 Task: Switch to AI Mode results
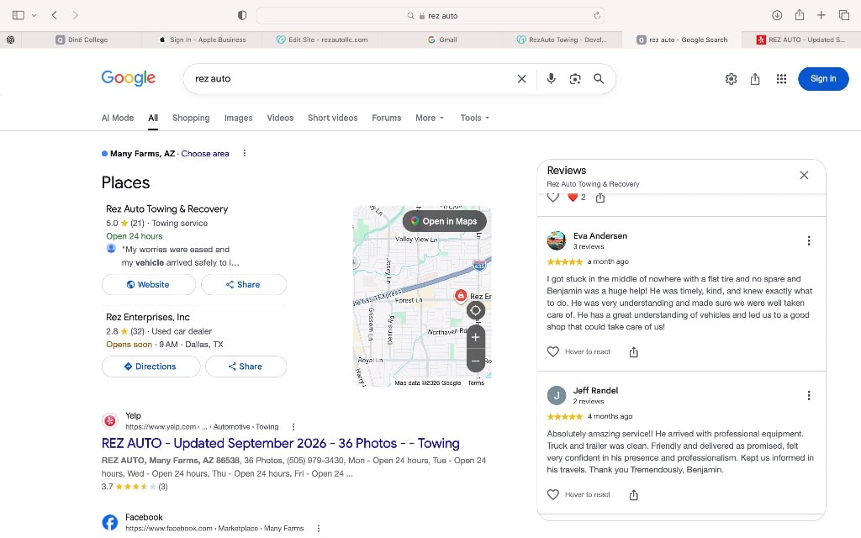click(118, 118)
